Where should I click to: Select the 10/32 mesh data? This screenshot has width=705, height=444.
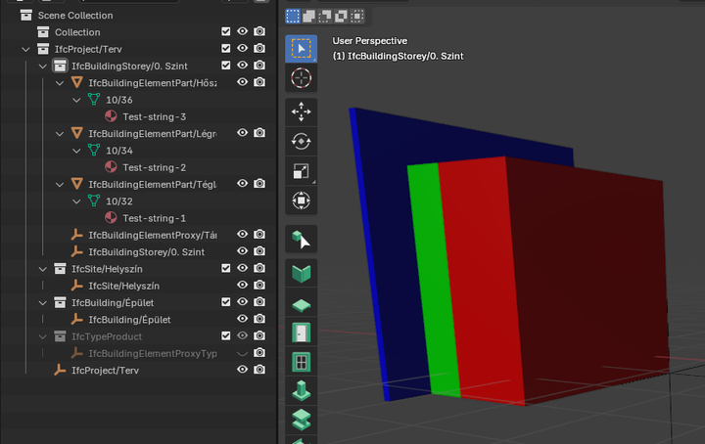(x=119, y=201)
